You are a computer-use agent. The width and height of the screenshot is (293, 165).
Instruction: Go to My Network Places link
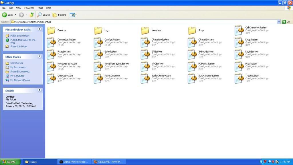click(x=20, y=80)
